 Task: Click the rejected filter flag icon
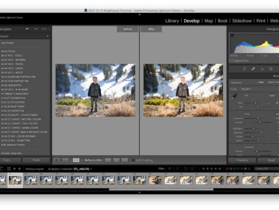click(178, 168)
